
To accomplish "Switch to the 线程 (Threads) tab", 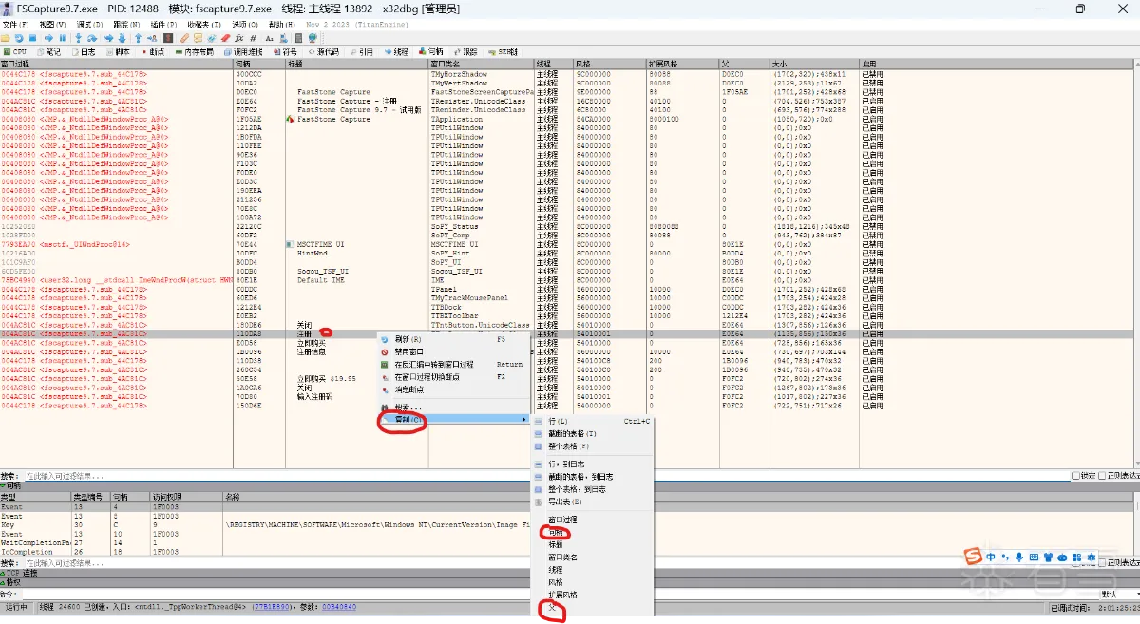I will (x=396, y=51).
